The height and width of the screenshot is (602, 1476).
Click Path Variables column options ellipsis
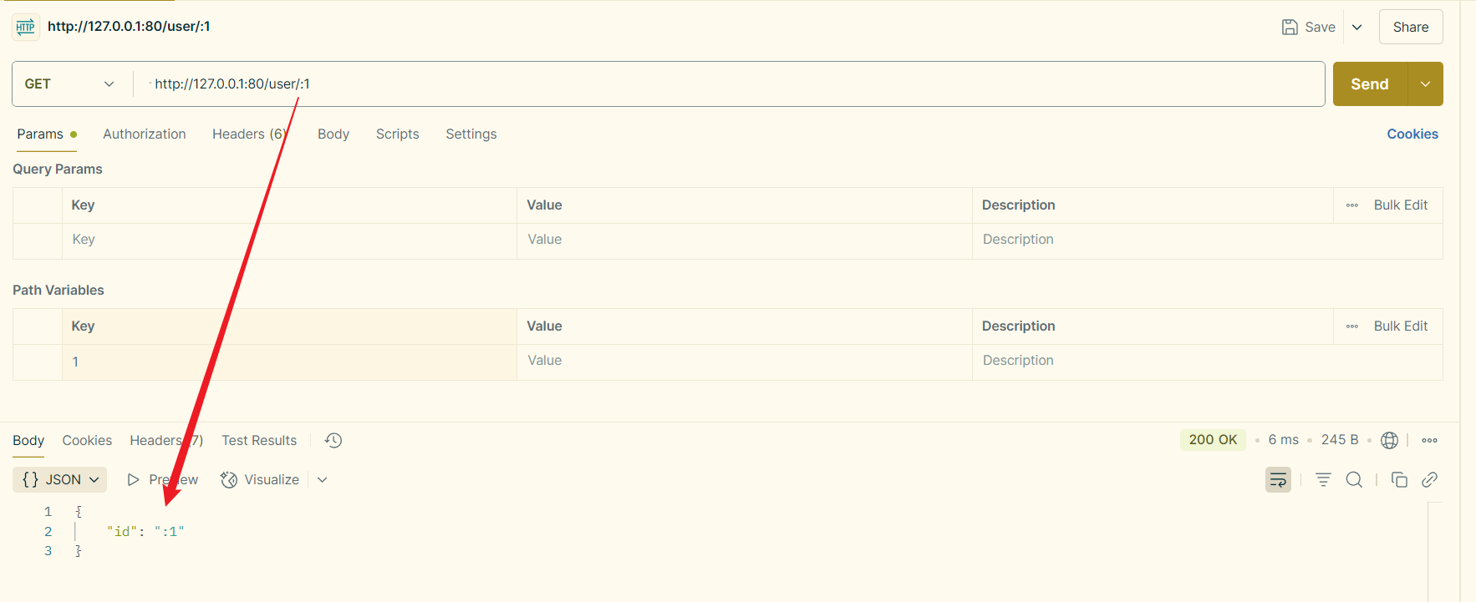click(1351, 326)
